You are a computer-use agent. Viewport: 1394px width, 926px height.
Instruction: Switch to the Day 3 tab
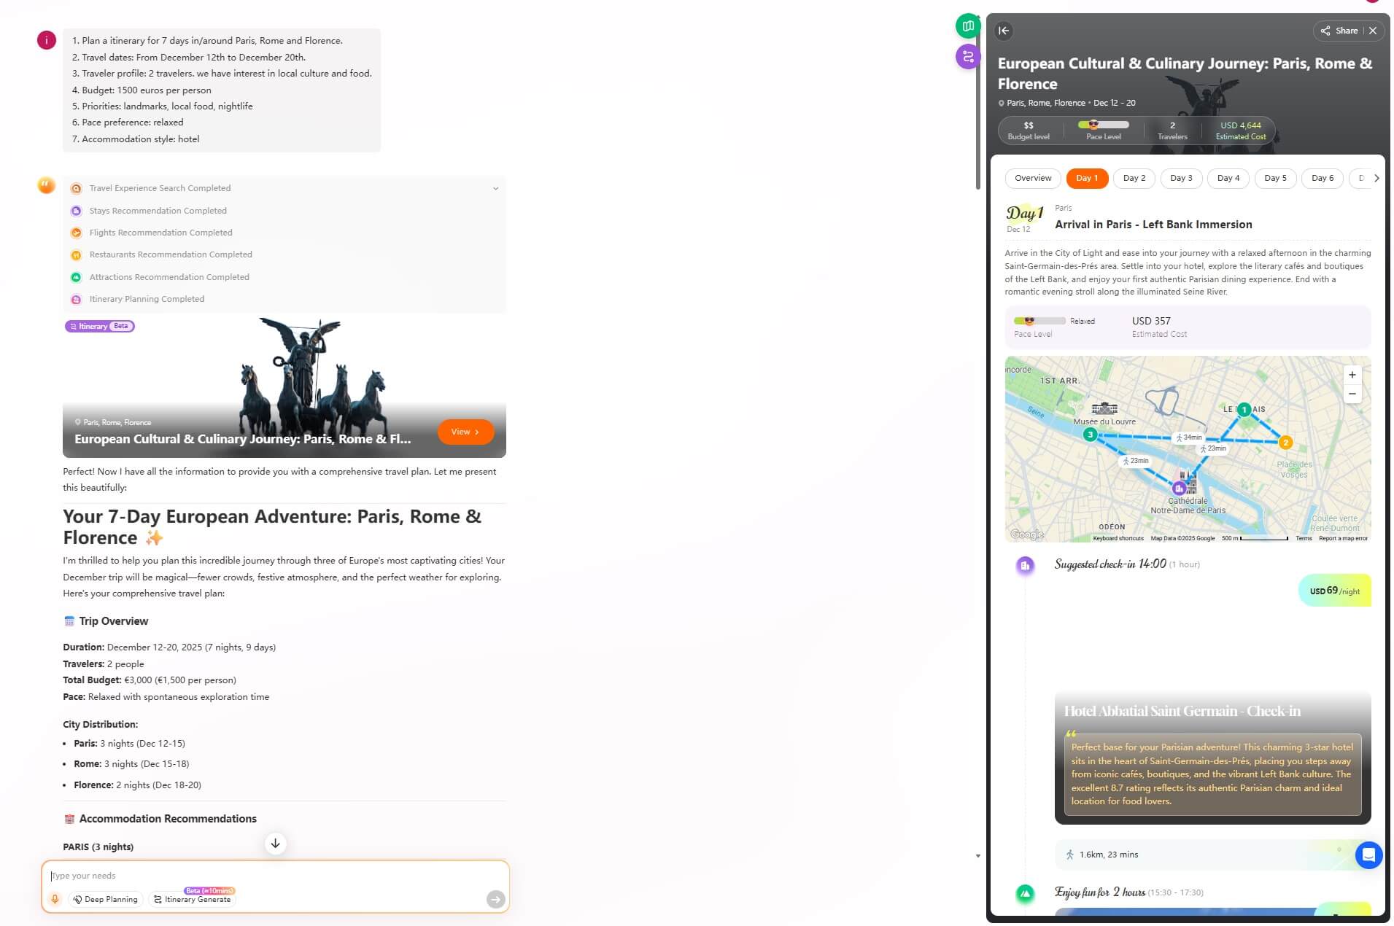[1180, 178]
